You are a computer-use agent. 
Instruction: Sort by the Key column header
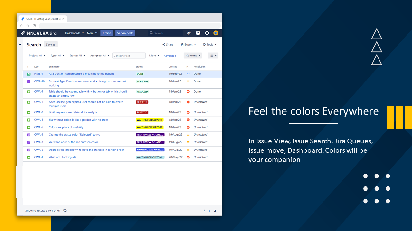tap(36, 67)
